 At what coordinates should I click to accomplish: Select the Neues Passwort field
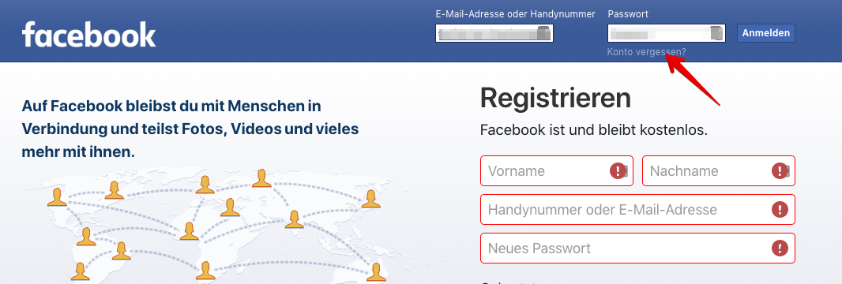[638, 248]
